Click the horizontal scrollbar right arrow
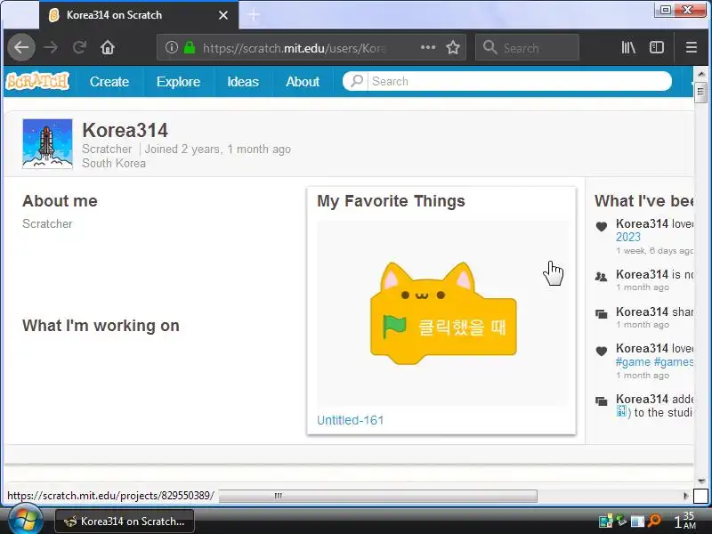The height and width of the screenshot is (534, 712). tap(685, 496)
